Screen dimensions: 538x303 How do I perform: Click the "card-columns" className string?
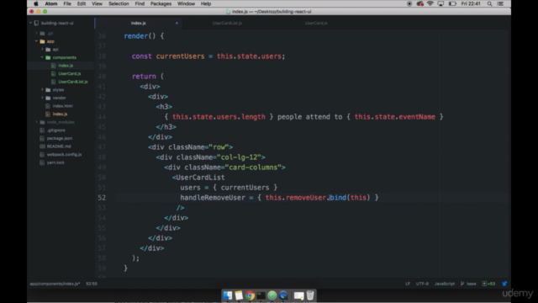pyautogui.click(x=253, y=167)
